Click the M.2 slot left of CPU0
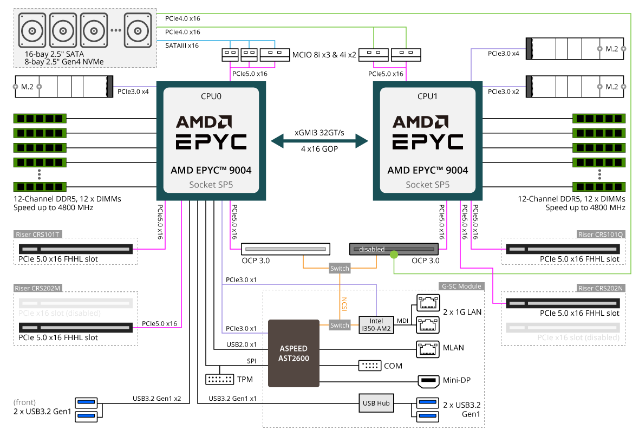 pyautogui.click(x=64, y=86)
